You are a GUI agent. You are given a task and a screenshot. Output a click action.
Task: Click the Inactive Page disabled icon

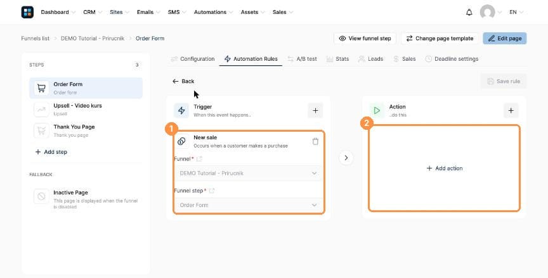pyautogui.click(x=41, y=196)
